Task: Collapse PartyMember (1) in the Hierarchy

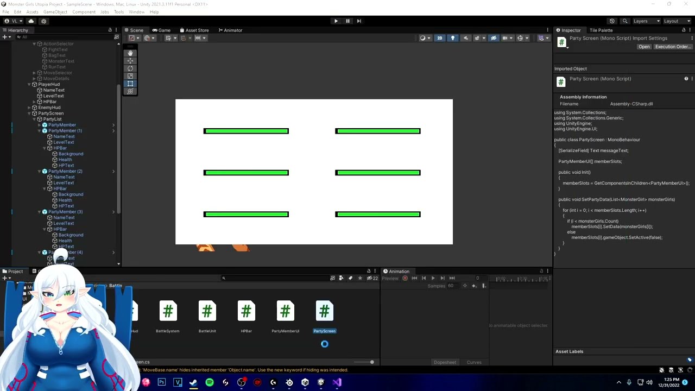Action: point(39,131)
